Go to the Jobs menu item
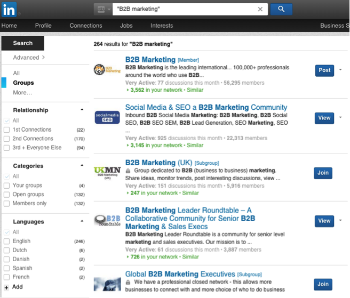 click(126, 26)
